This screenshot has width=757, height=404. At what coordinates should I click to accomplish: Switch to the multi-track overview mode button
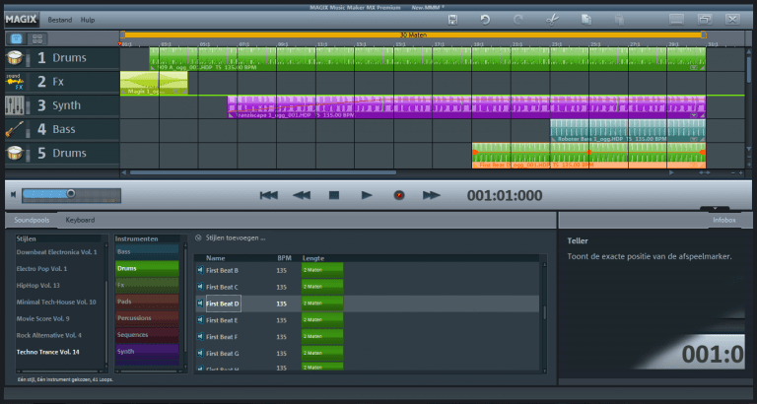(36, 38)
